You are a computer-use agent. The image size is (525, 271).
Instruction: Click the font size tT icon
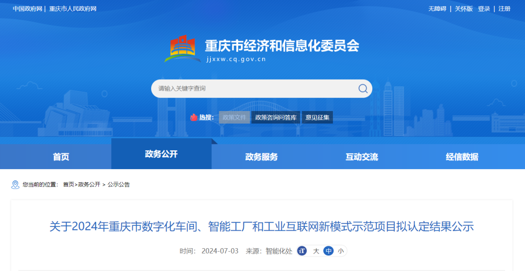pyautogui.click(x=302, y=251)
